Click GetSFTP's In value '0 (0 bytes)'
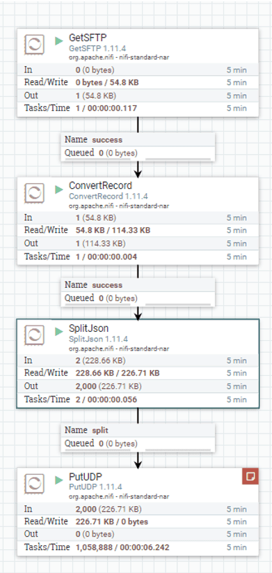The height and width of the screenshot is (573, 272). 95,70
